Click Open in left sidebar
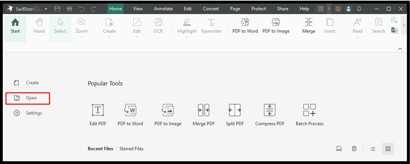Image resolution: width=410 pixels, height=164 pixels. point(28,98)
